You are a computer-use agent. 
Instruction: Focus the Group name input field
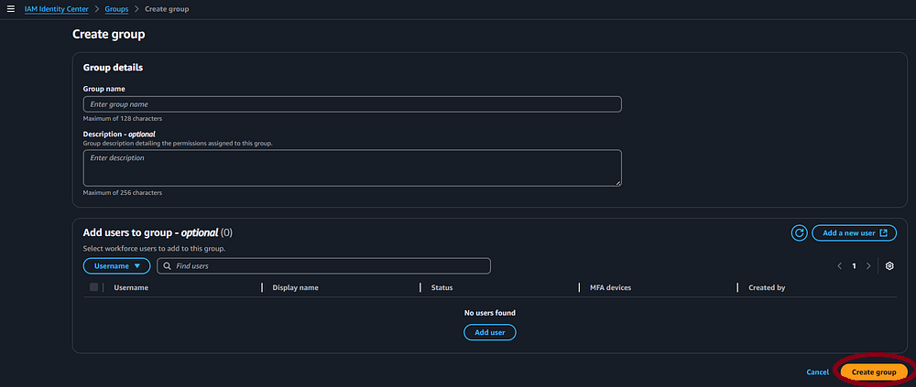(x=352, y=104)
